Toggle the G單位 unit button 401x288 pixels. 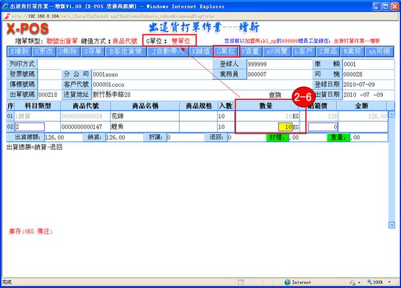[226, 51]
